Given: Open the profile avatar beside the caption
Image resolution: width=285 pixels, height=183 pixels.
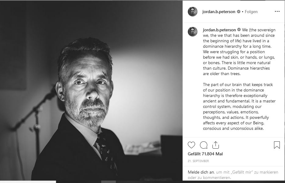Looking at the screenshot, I should point(192,32).
